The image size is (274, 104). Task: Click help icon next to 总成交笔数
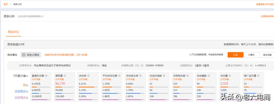(x=164, y=76)
